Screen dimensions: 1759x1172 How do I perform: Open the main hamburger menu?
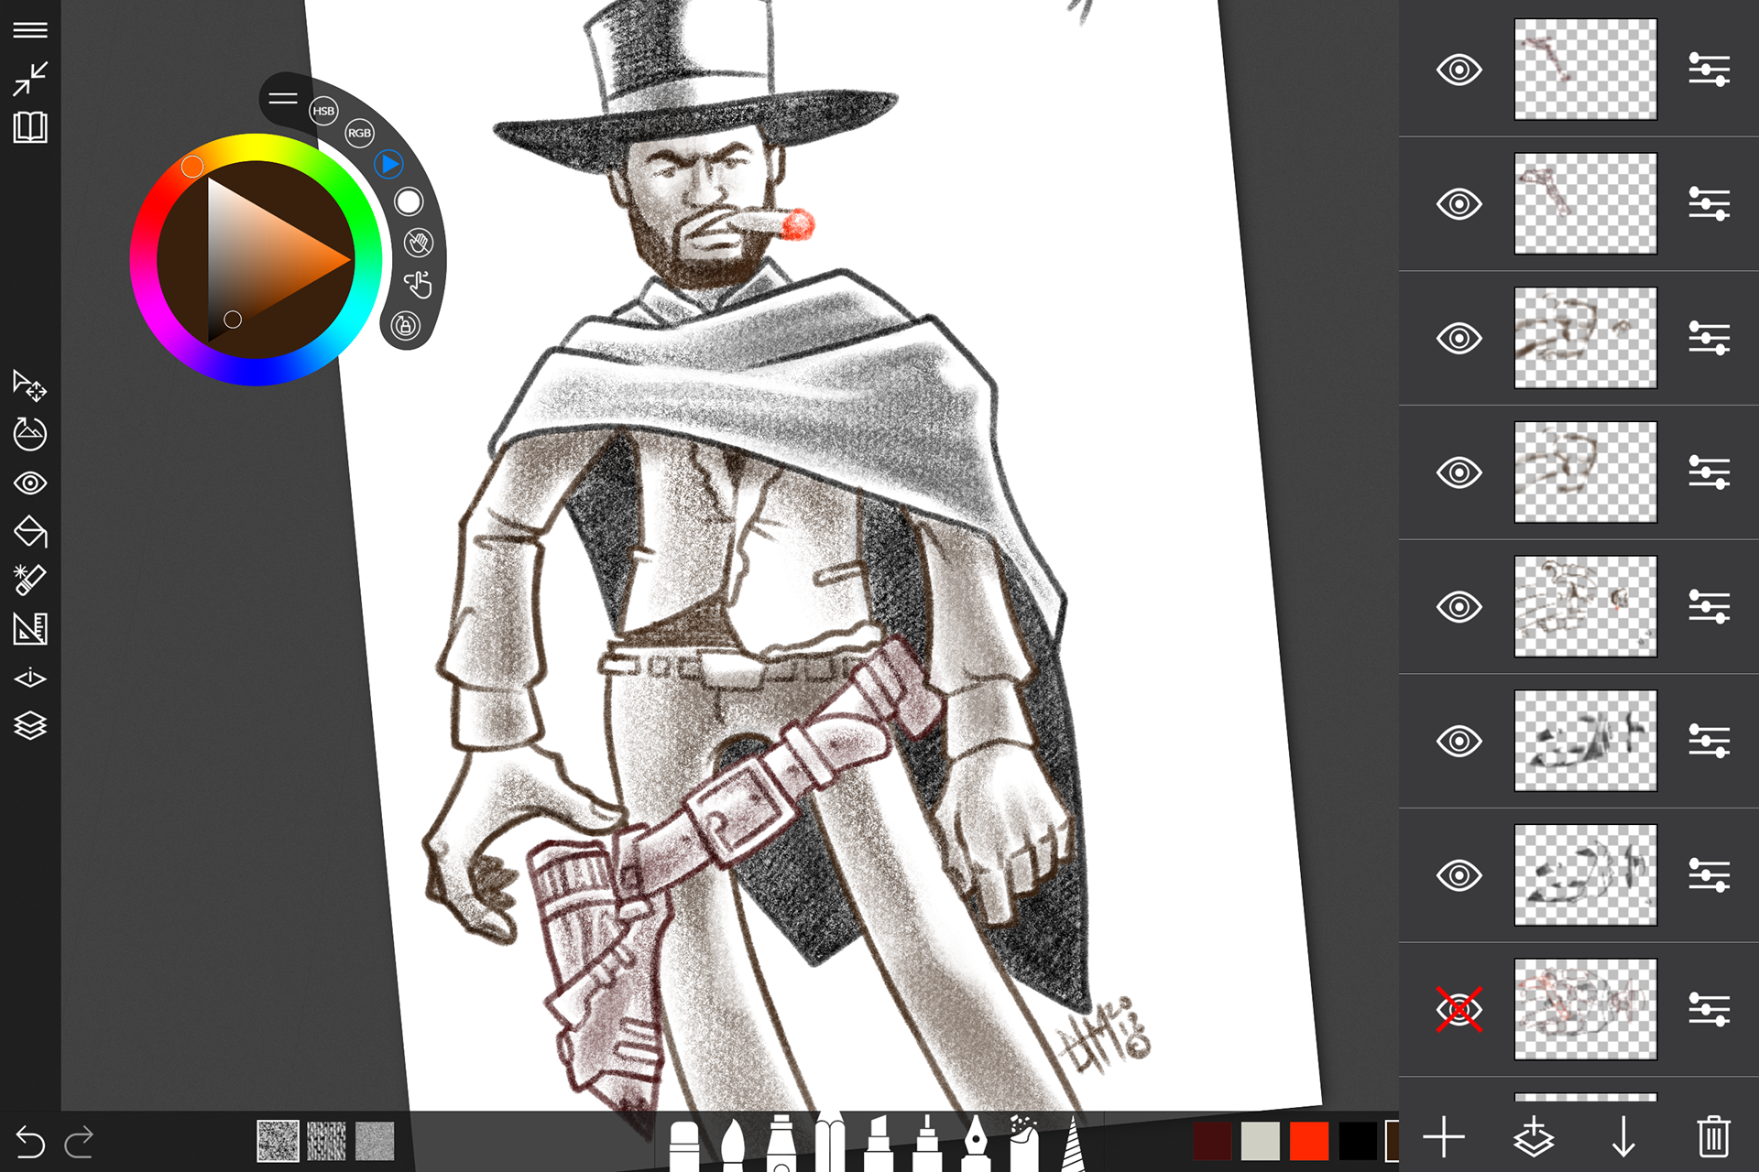30,30
